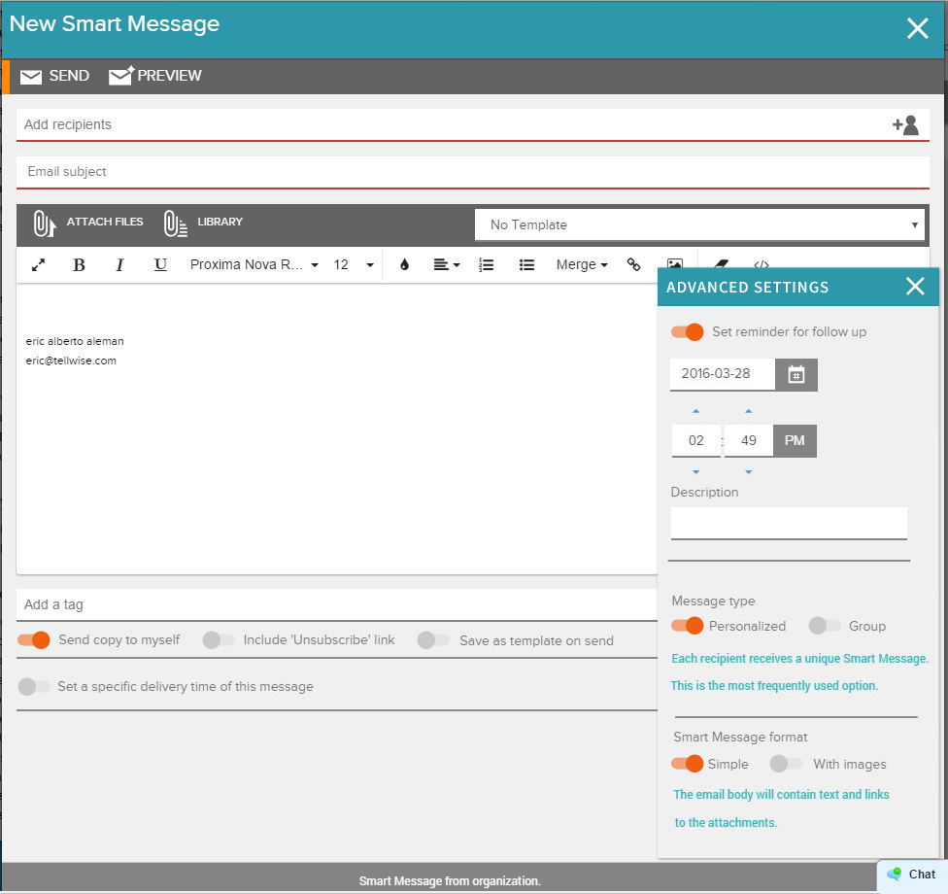
Task: Expand the editor to fullscreen
Action: point(39,265)
